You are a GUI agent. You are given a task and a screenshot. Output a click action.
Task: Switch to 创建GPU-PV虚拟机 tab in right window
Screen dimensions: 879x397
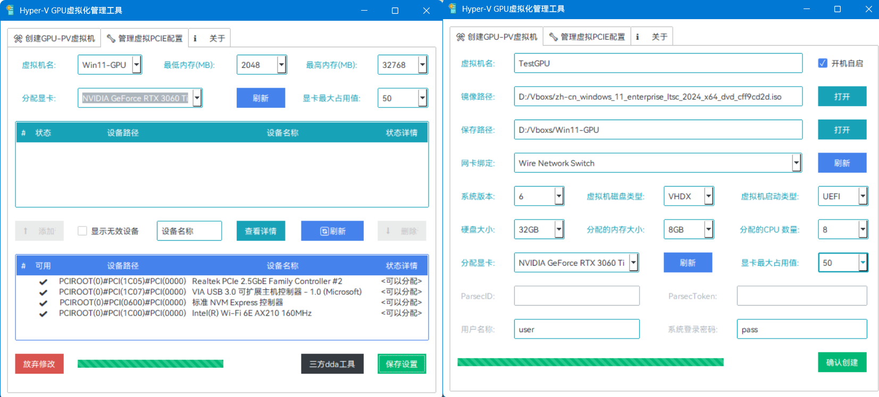(497, 37)
